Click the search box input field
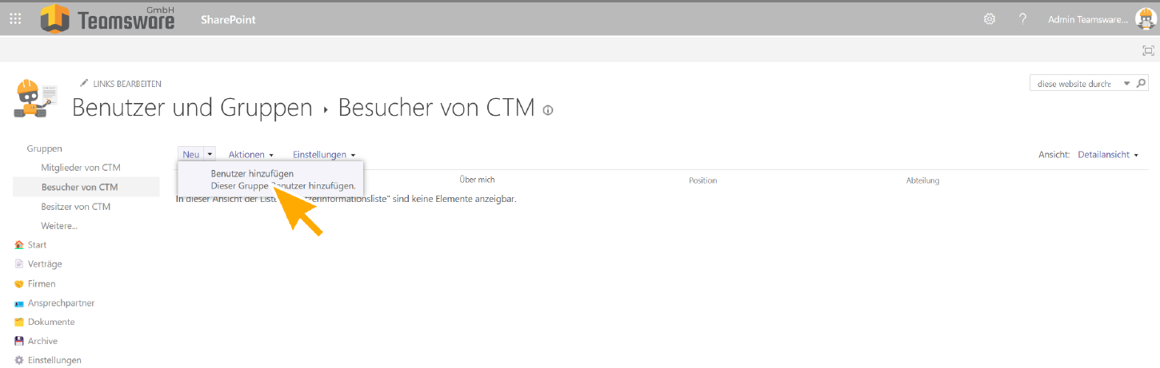Viewport: 1160px width, 368px height. [1074, 84]
